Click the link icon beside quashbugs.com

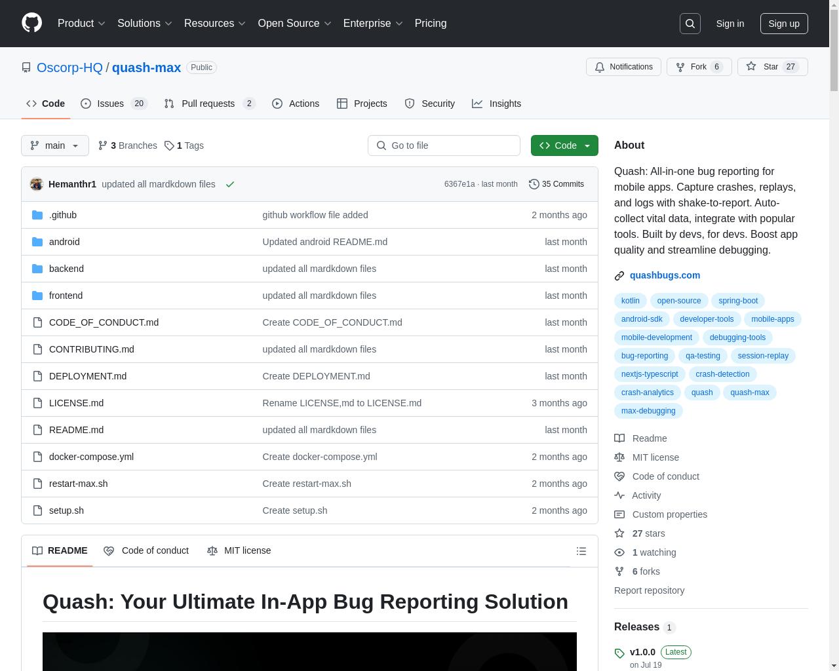click(619, 276)
